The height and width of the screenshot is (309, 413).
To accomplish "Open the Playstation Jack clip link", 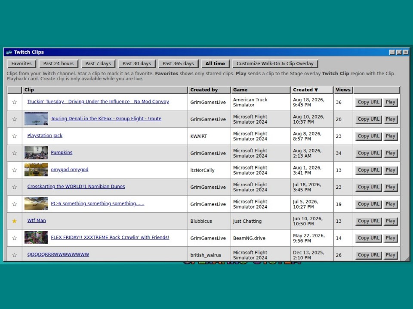I will pyautogui.click(x=45, y=136).
